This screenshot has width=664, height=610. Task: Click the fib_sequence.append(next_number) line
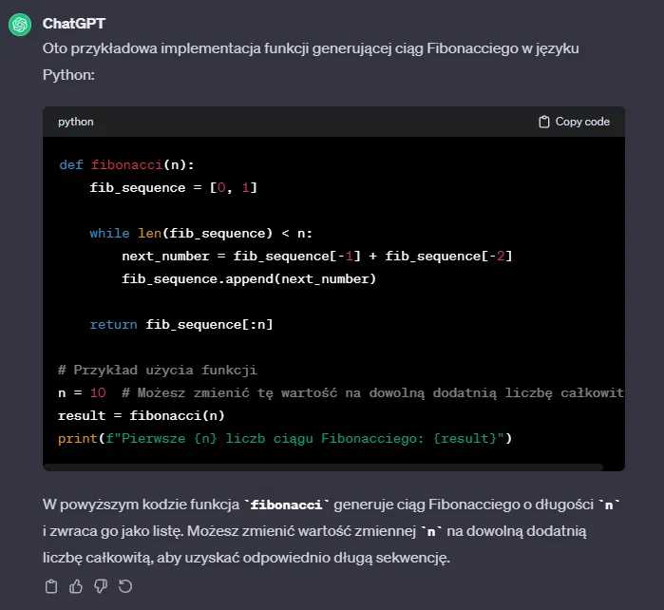coord(249,278)
